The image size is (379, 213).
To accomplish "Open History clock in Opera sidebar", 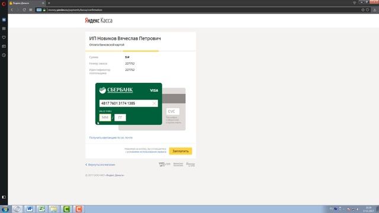I will click(x=4, y=55).
